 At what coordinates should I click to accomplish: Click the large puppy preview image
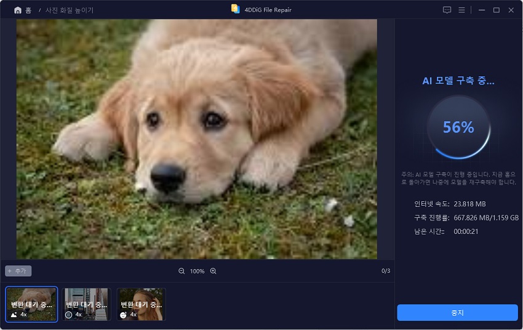197,139
